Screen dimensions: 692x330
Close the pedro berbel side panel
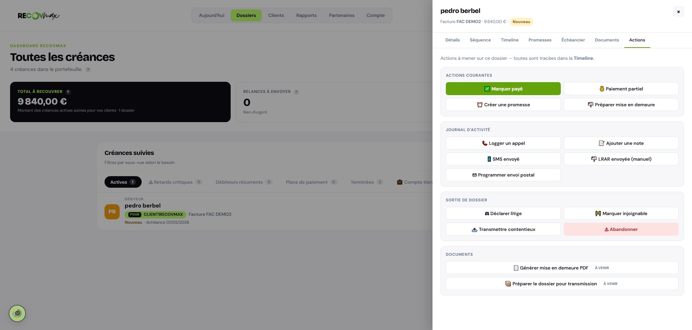coord(678,12)
